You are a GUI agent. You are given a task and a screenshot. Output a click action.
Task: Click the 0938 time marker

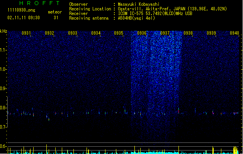tap(188, 33)
